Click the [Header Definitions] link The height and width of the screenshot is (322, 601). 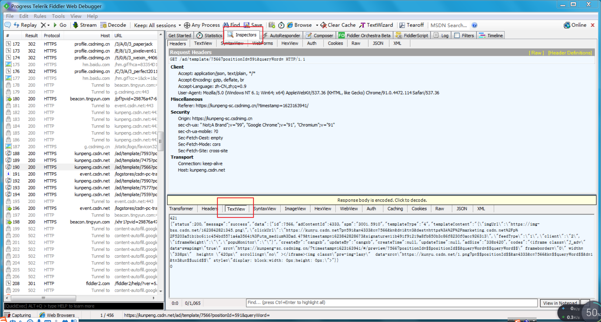tap(570, 53)
